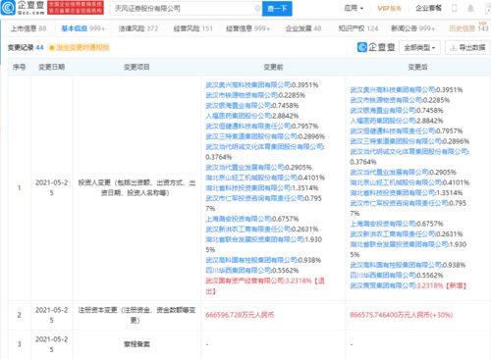Screen dimensions: 491x359
Task: Click the Qcc.com 企查查 logo
Action: 23,8
